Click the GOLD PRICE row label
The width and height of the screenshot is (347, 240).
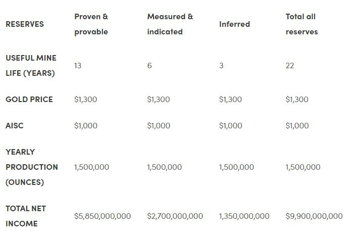[x=29, y=100]
